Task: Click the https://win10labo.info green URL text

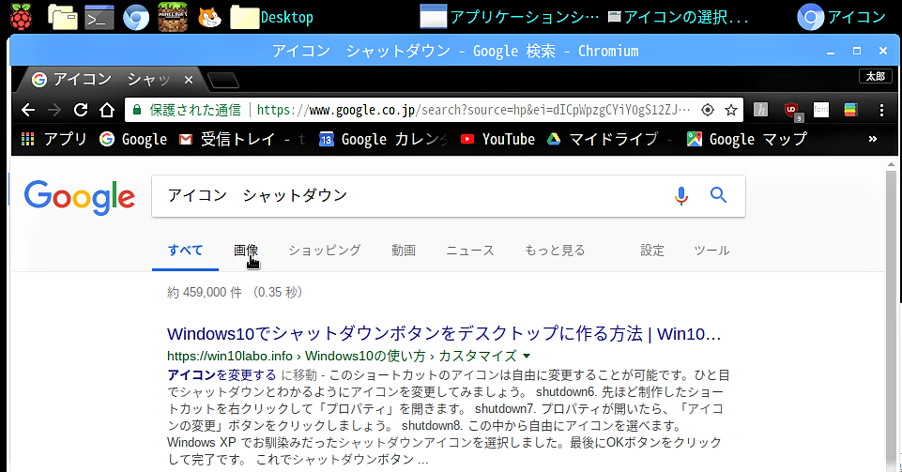Action: coord(230,357)
